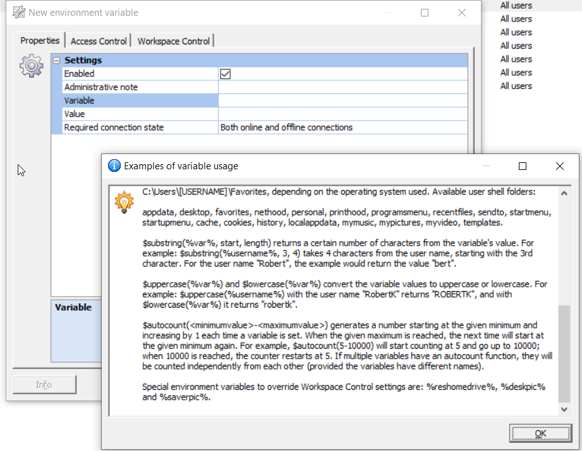Screen dimensions: 582x451
Task: Open the Workspace Control tab
Action: (x=173, y=41)
